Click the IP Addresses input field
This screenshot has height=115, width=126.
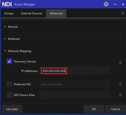tap(75, 71)
